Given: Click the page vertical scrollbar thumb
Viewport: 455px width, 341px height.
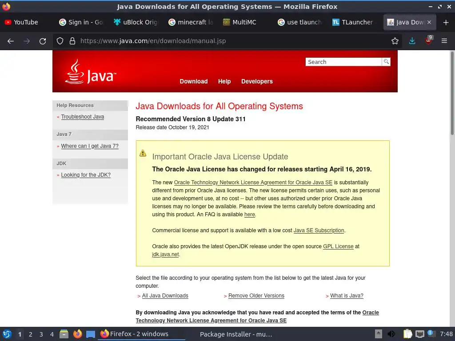Looking at the screenshot, I should 452,93.
